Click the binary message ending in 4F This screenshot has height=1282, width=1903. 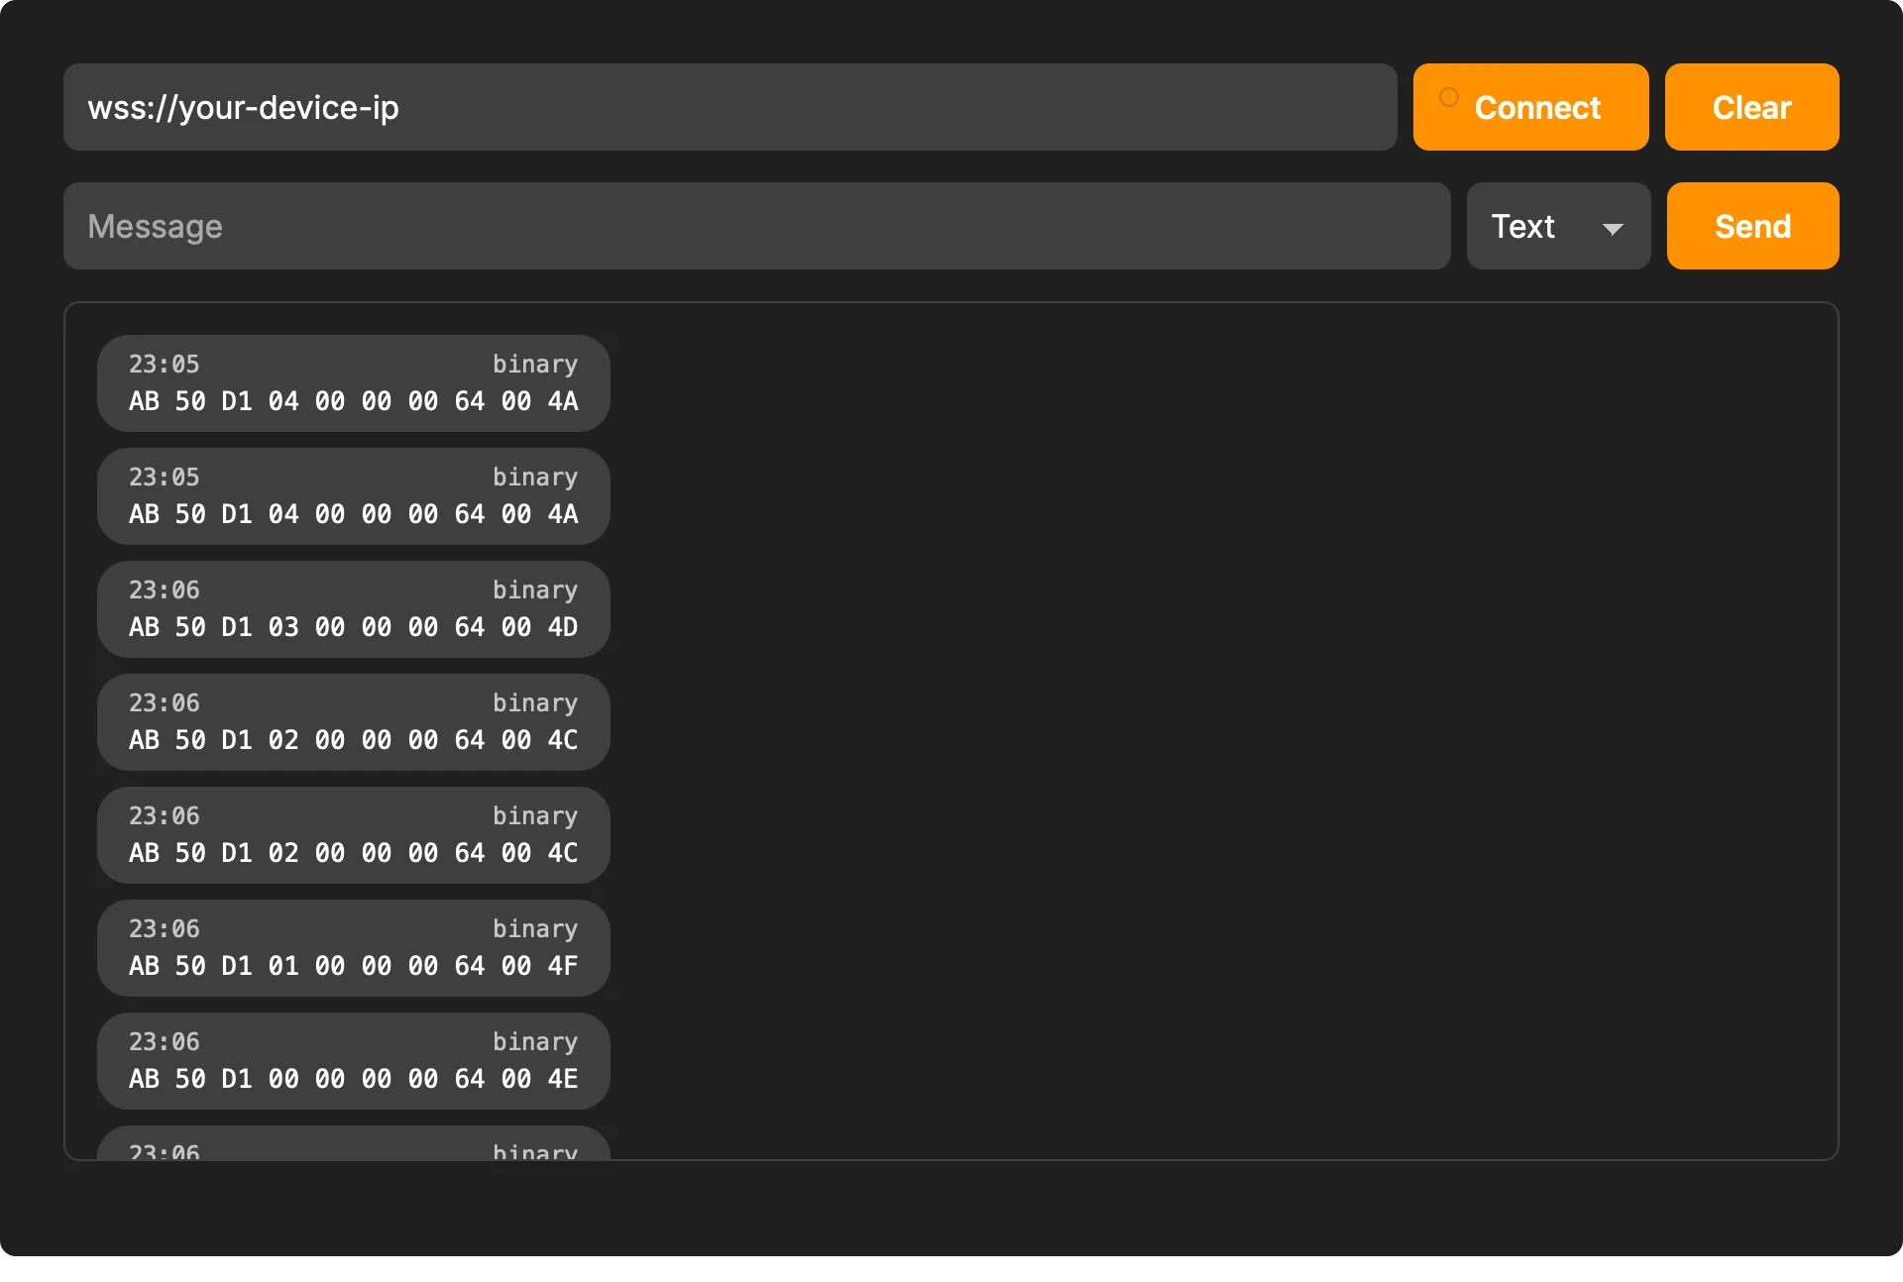point(353,947)
